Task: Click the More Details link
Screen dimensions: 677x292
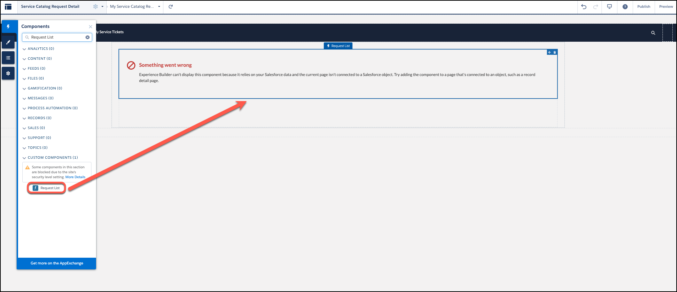Action: [x=75, y=177]
